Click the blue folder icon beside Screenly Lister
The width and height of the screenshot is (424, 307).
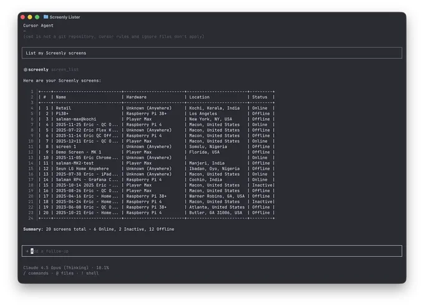[46, 17]
